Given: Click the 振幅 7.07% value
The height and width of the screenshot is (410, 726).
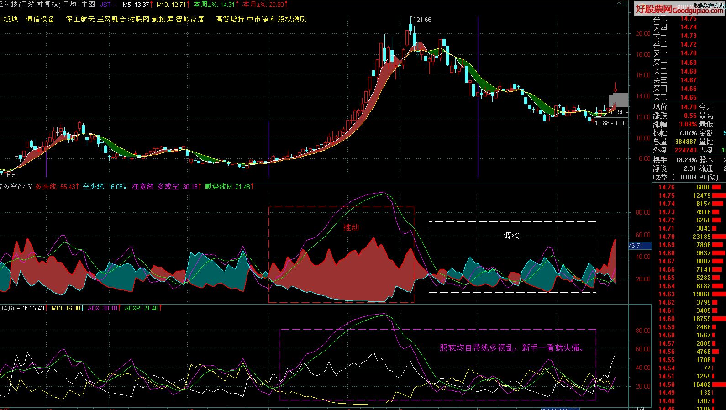Looking at the screenshot, I should pyautogui.click(x=688, y=133).
